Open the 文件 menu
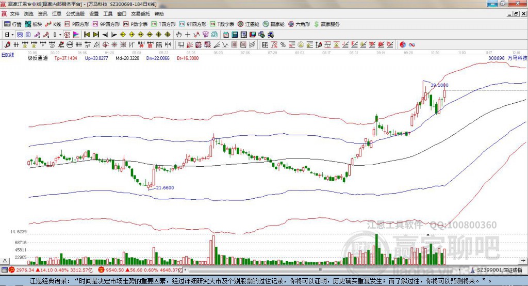Viewport: 528px width, 286px height. pos(14,14)
